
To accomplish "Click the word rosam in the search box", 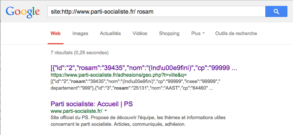I will pyautogui.click(x=146, y=11).
